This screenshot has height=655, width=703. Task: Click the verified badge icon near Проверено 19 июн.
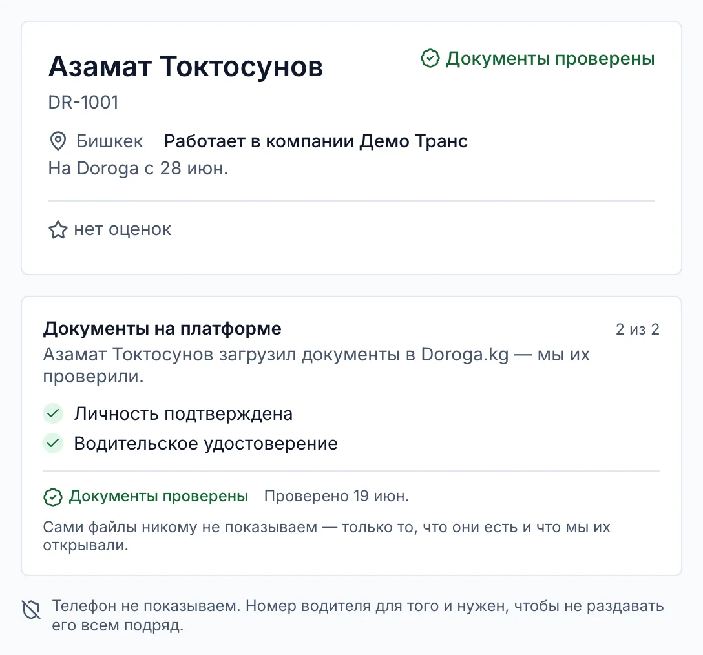click(x=53, y=497)
